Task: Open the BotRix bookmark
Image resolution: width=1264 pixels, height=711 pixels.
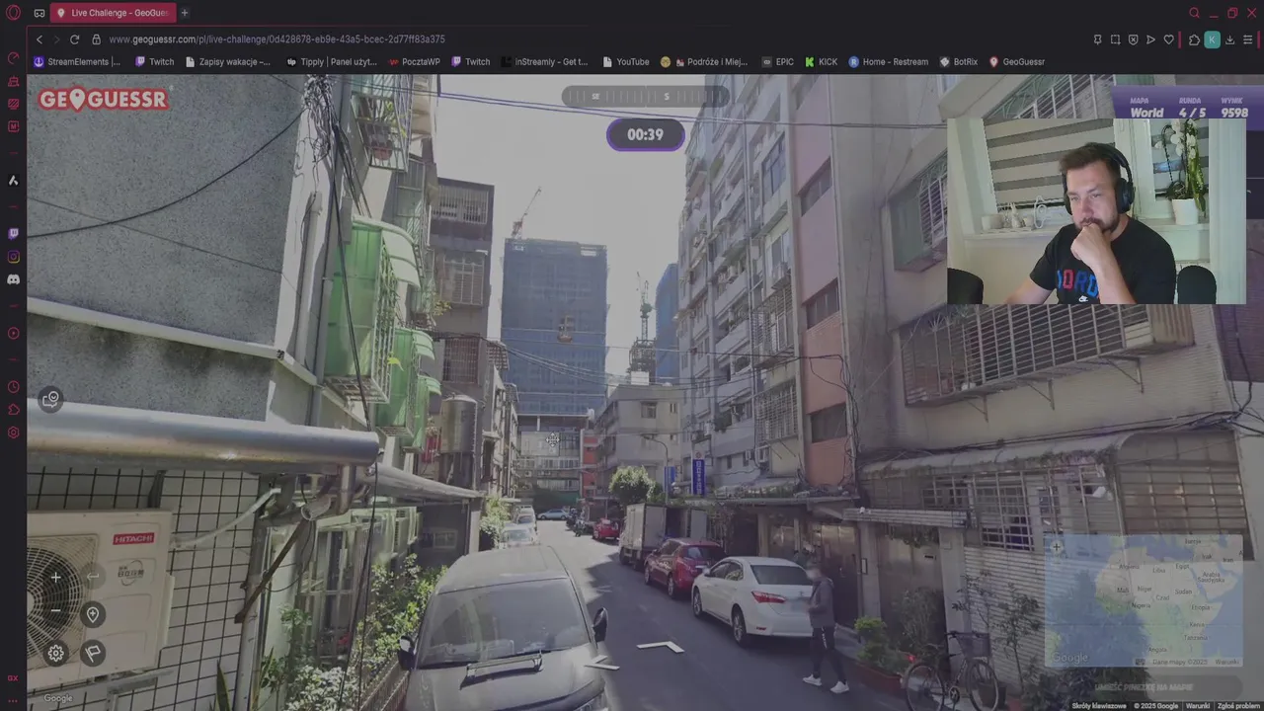Action: 958,61
